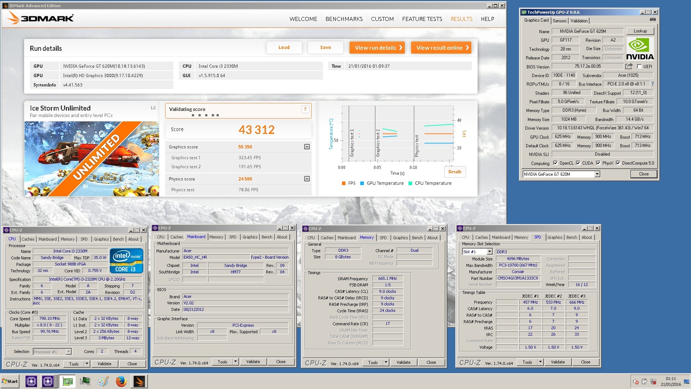The width and height of the screenshot is (691, 389).
Task: Click the GPU name field in GPU-Z
Action: [587, 31]
